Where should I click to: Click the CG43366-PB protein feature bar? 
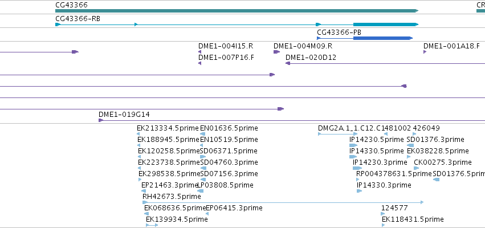pos(365,38)
